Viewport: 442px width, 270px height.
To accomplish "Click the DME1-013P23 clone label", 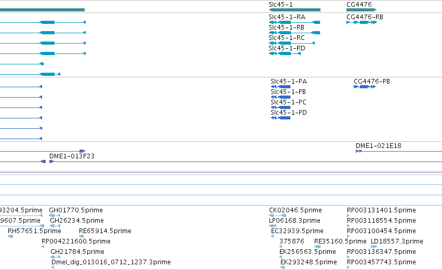I will tap(72, 156).
